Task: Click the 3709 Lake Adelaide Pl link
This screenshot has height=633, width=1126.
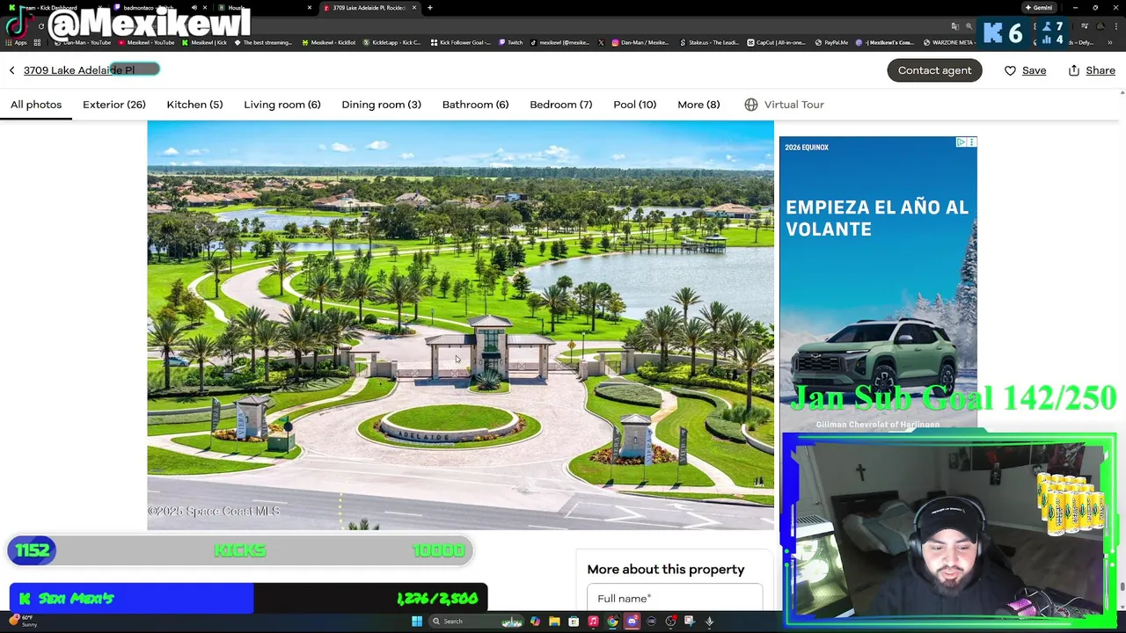Action: pyautogui.click(x=79, y=70)
